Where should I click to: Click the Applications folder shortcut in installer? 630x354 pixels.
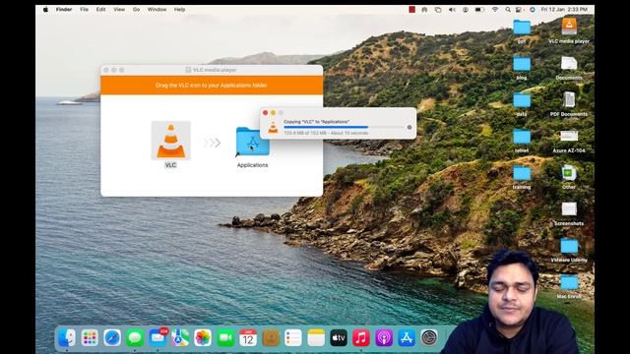[252, 142]
